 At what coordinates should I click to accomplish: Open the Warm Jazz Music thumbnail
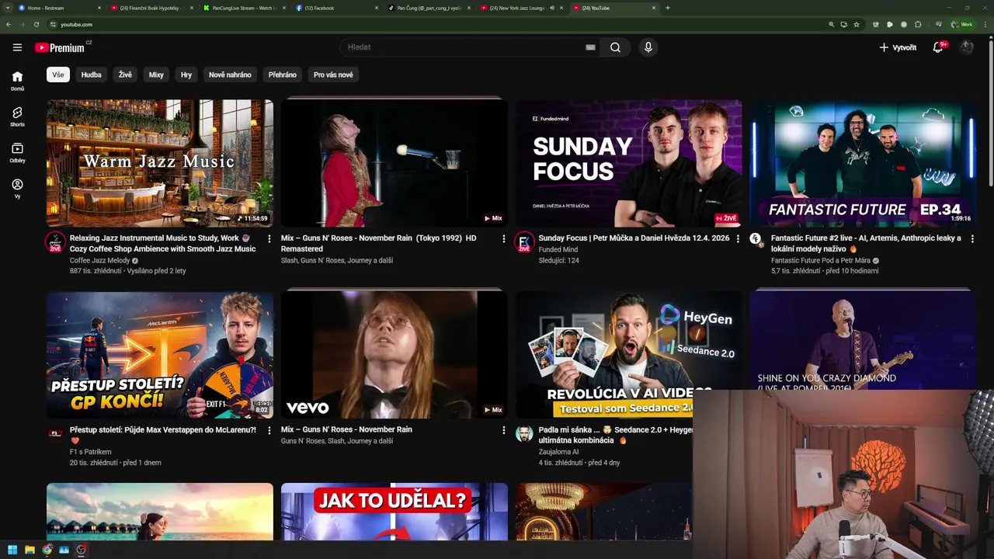pos(160,163)
